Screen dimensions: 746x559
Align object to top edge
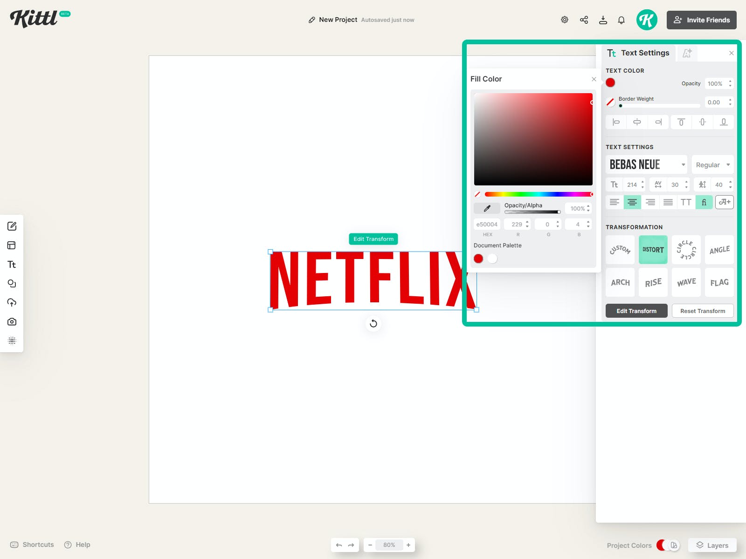pyautogui.click(x=681, y=122)
